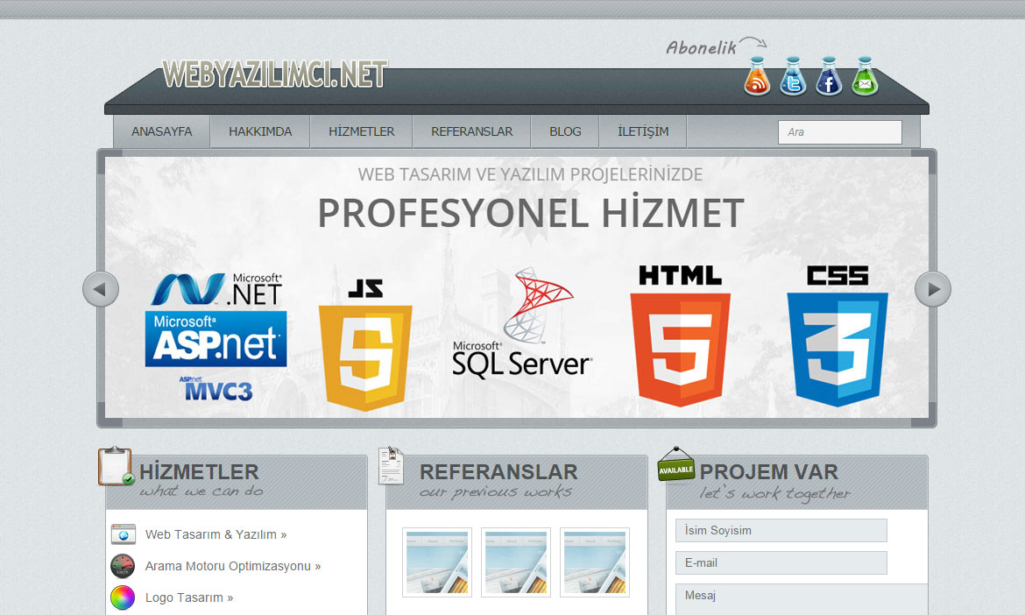Open the Anasayfa menu item
The height and width of the screenshot is (615, 1025).
(161, 131)
